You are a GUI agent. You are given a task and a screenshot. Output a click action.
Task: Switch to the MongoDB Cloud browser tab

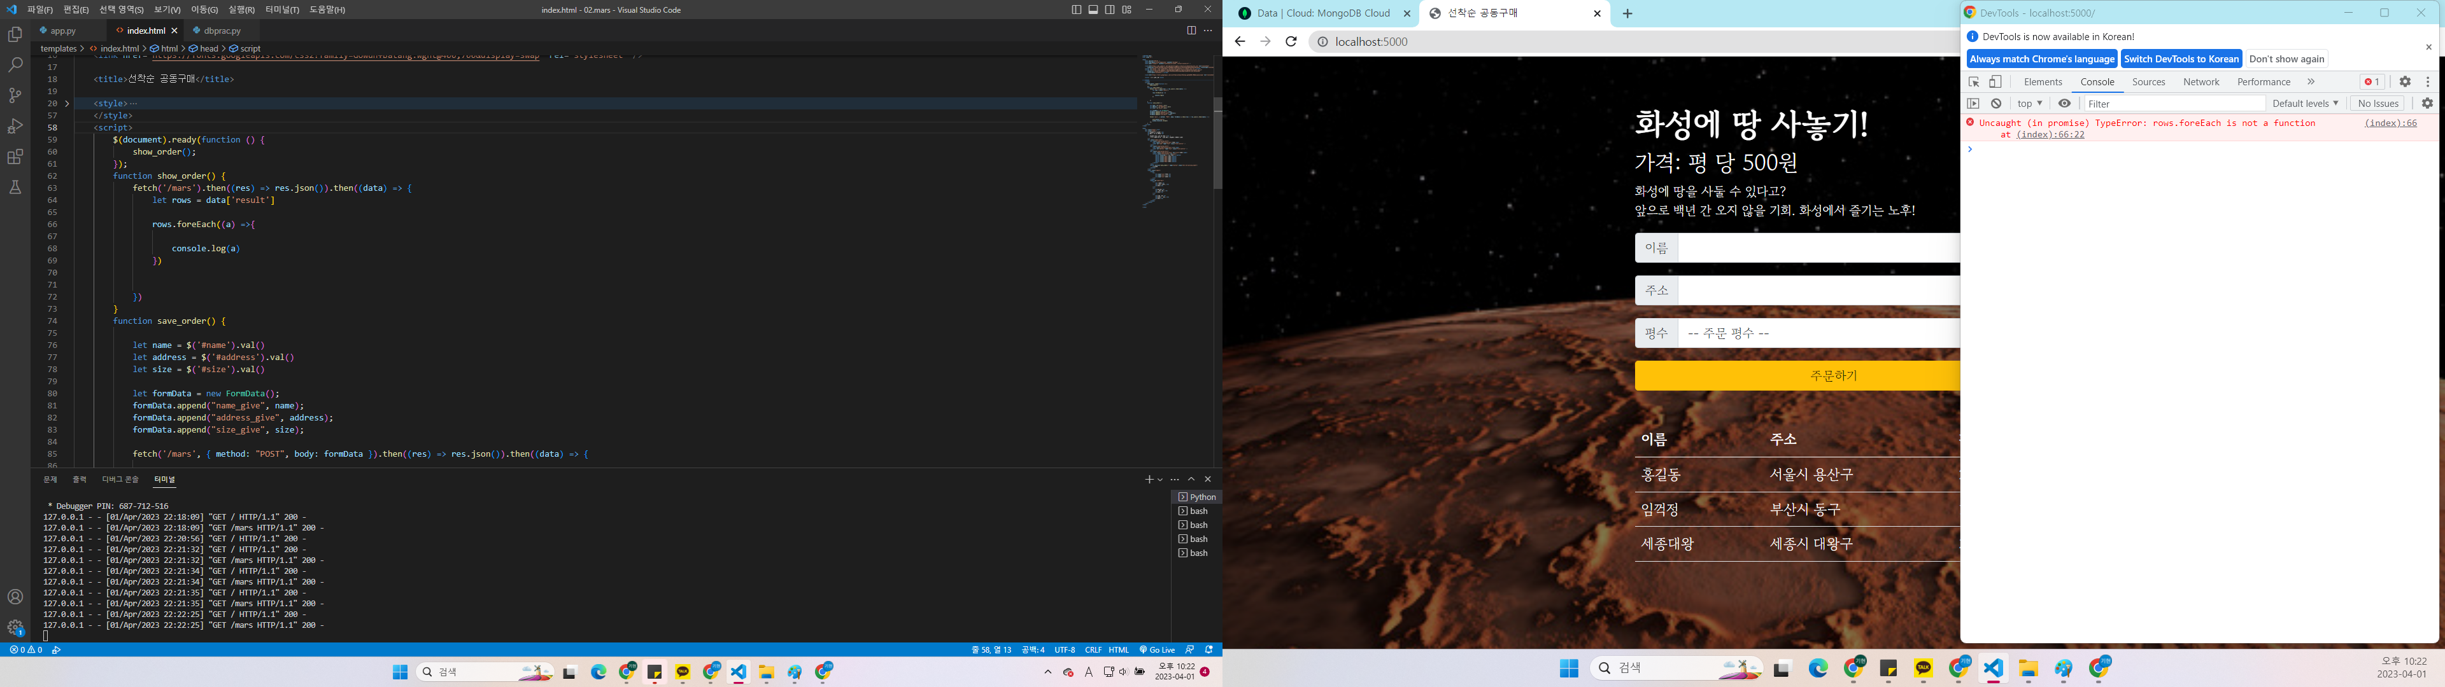click(1324, 13)
